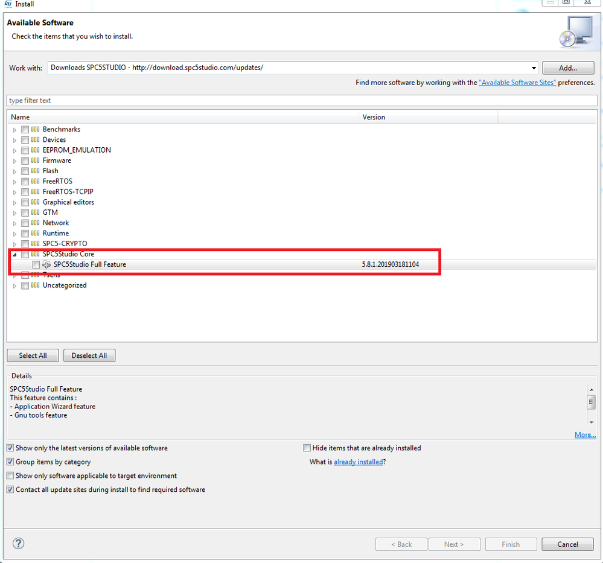This screenshot has height=563, width=603.
Task: Open help via the question mark icon
Action: point(19,543)
